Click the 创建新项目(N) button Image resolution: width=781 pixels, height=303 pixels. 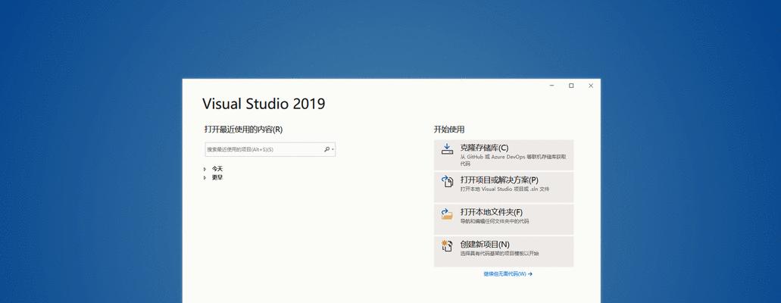click(x=504, y=251)
